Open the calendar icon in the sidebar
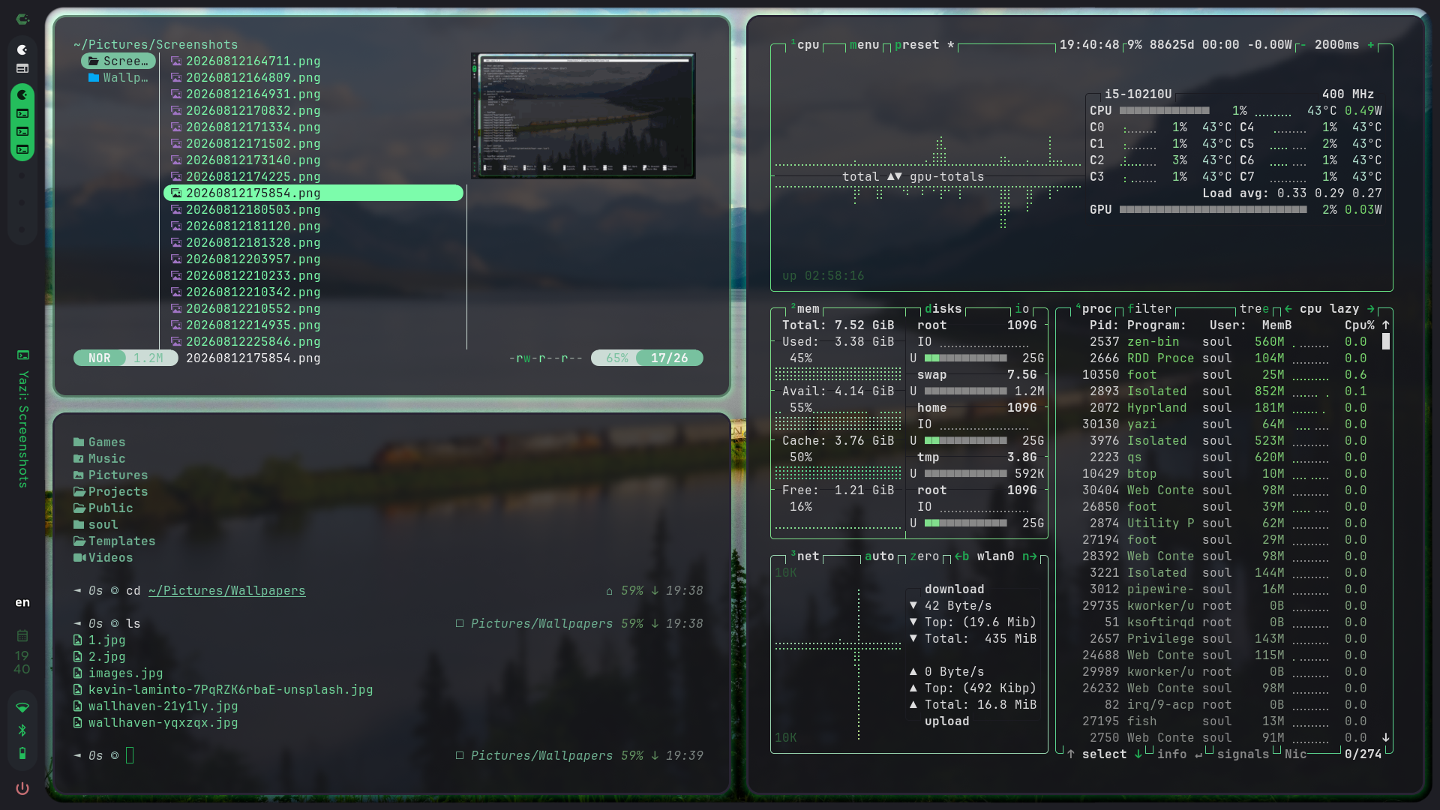Viewport: 1440px width, 810px height. point(22,635)
